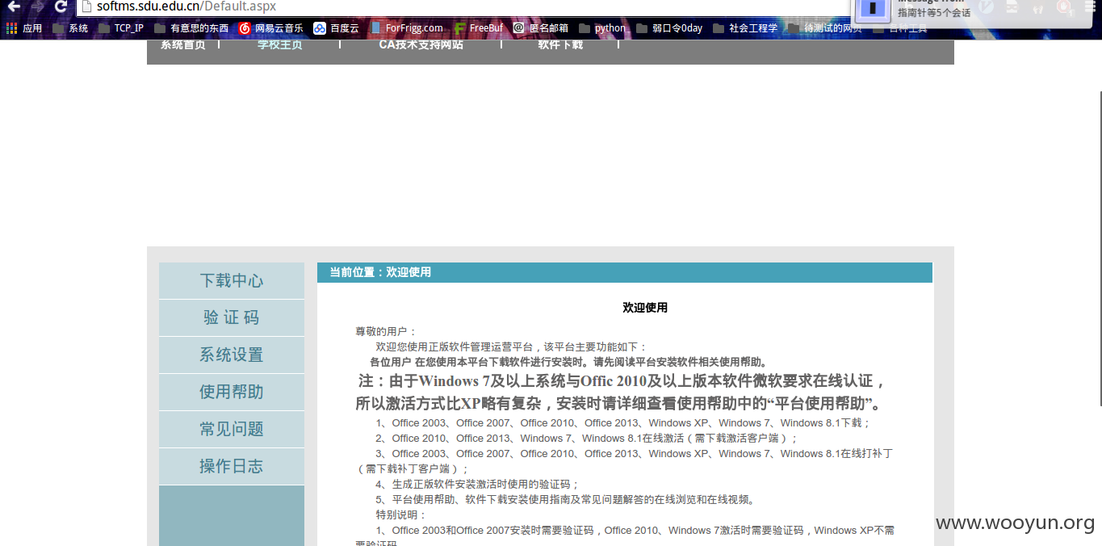
Task: Click the browser forward arrow
Action: coord(37,6)
